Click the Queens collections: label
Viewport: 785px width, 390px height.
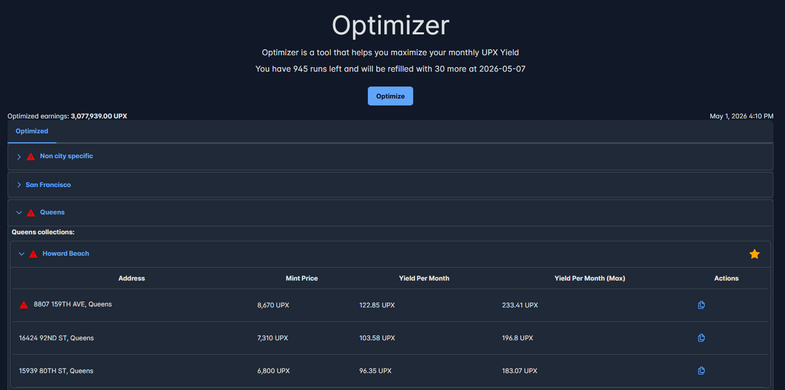coord(43,232)
